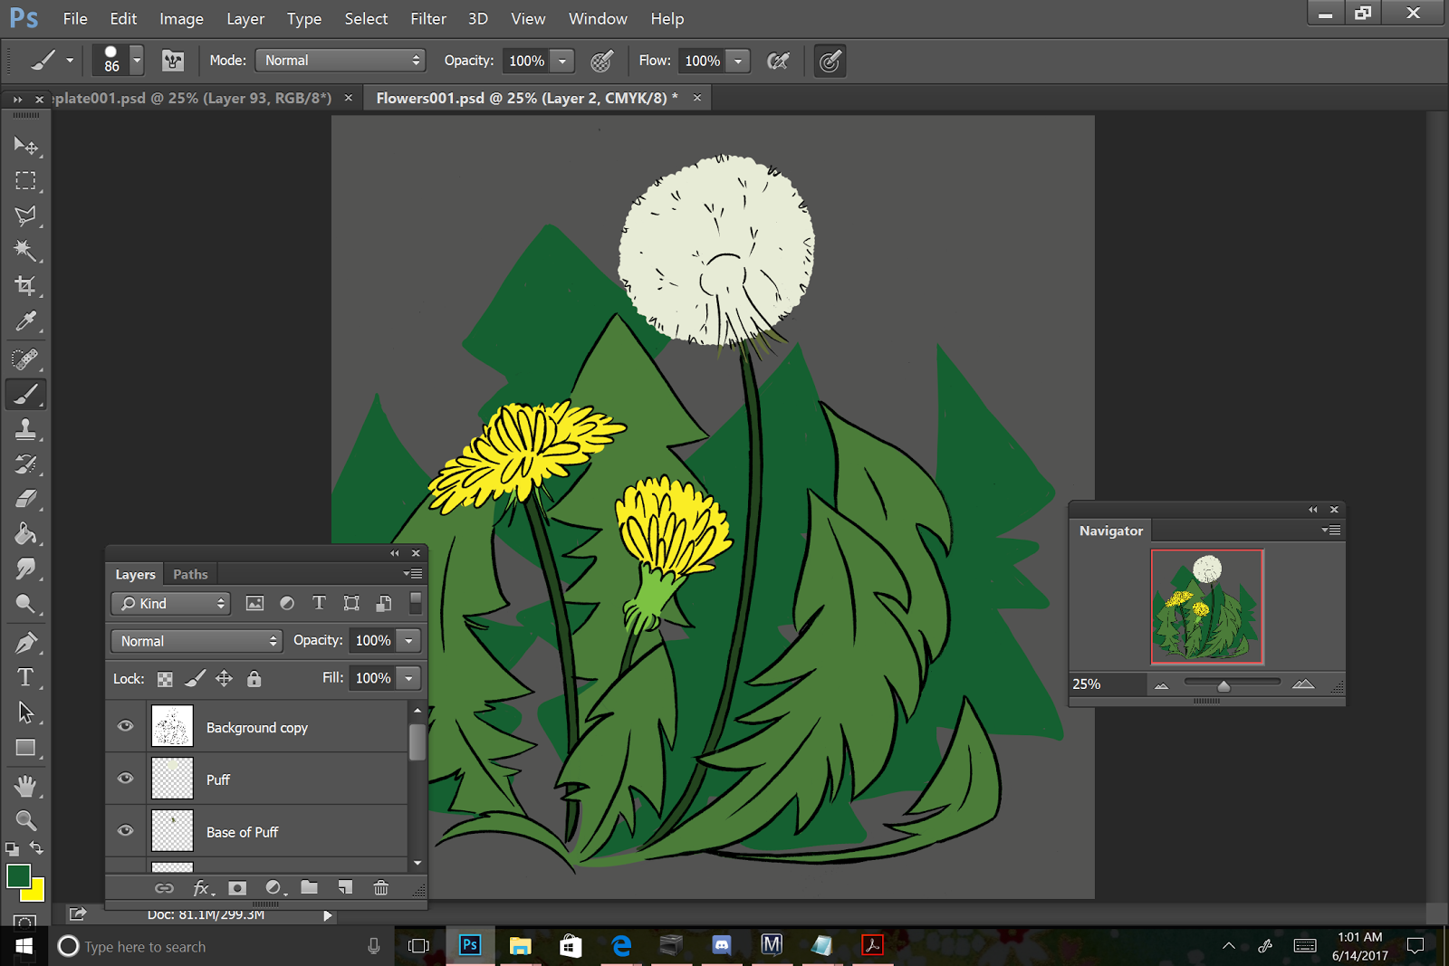The width and height of the screenshot is (1449, 966).
Task: Enable airbrush-style build-up effects
Action: pos(778,61)
